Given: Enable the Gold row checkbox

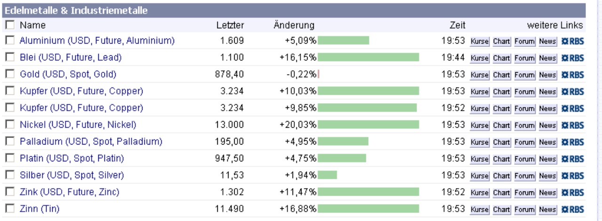Looking at the screenshot, I should point(10,74).
